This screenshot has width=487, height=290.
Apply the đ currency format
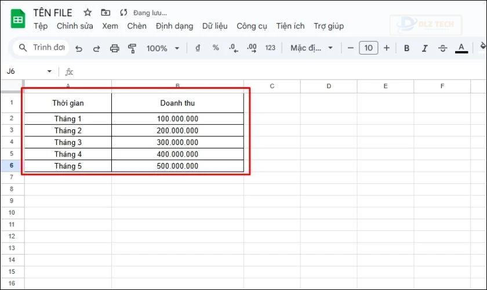coord(198,48)
